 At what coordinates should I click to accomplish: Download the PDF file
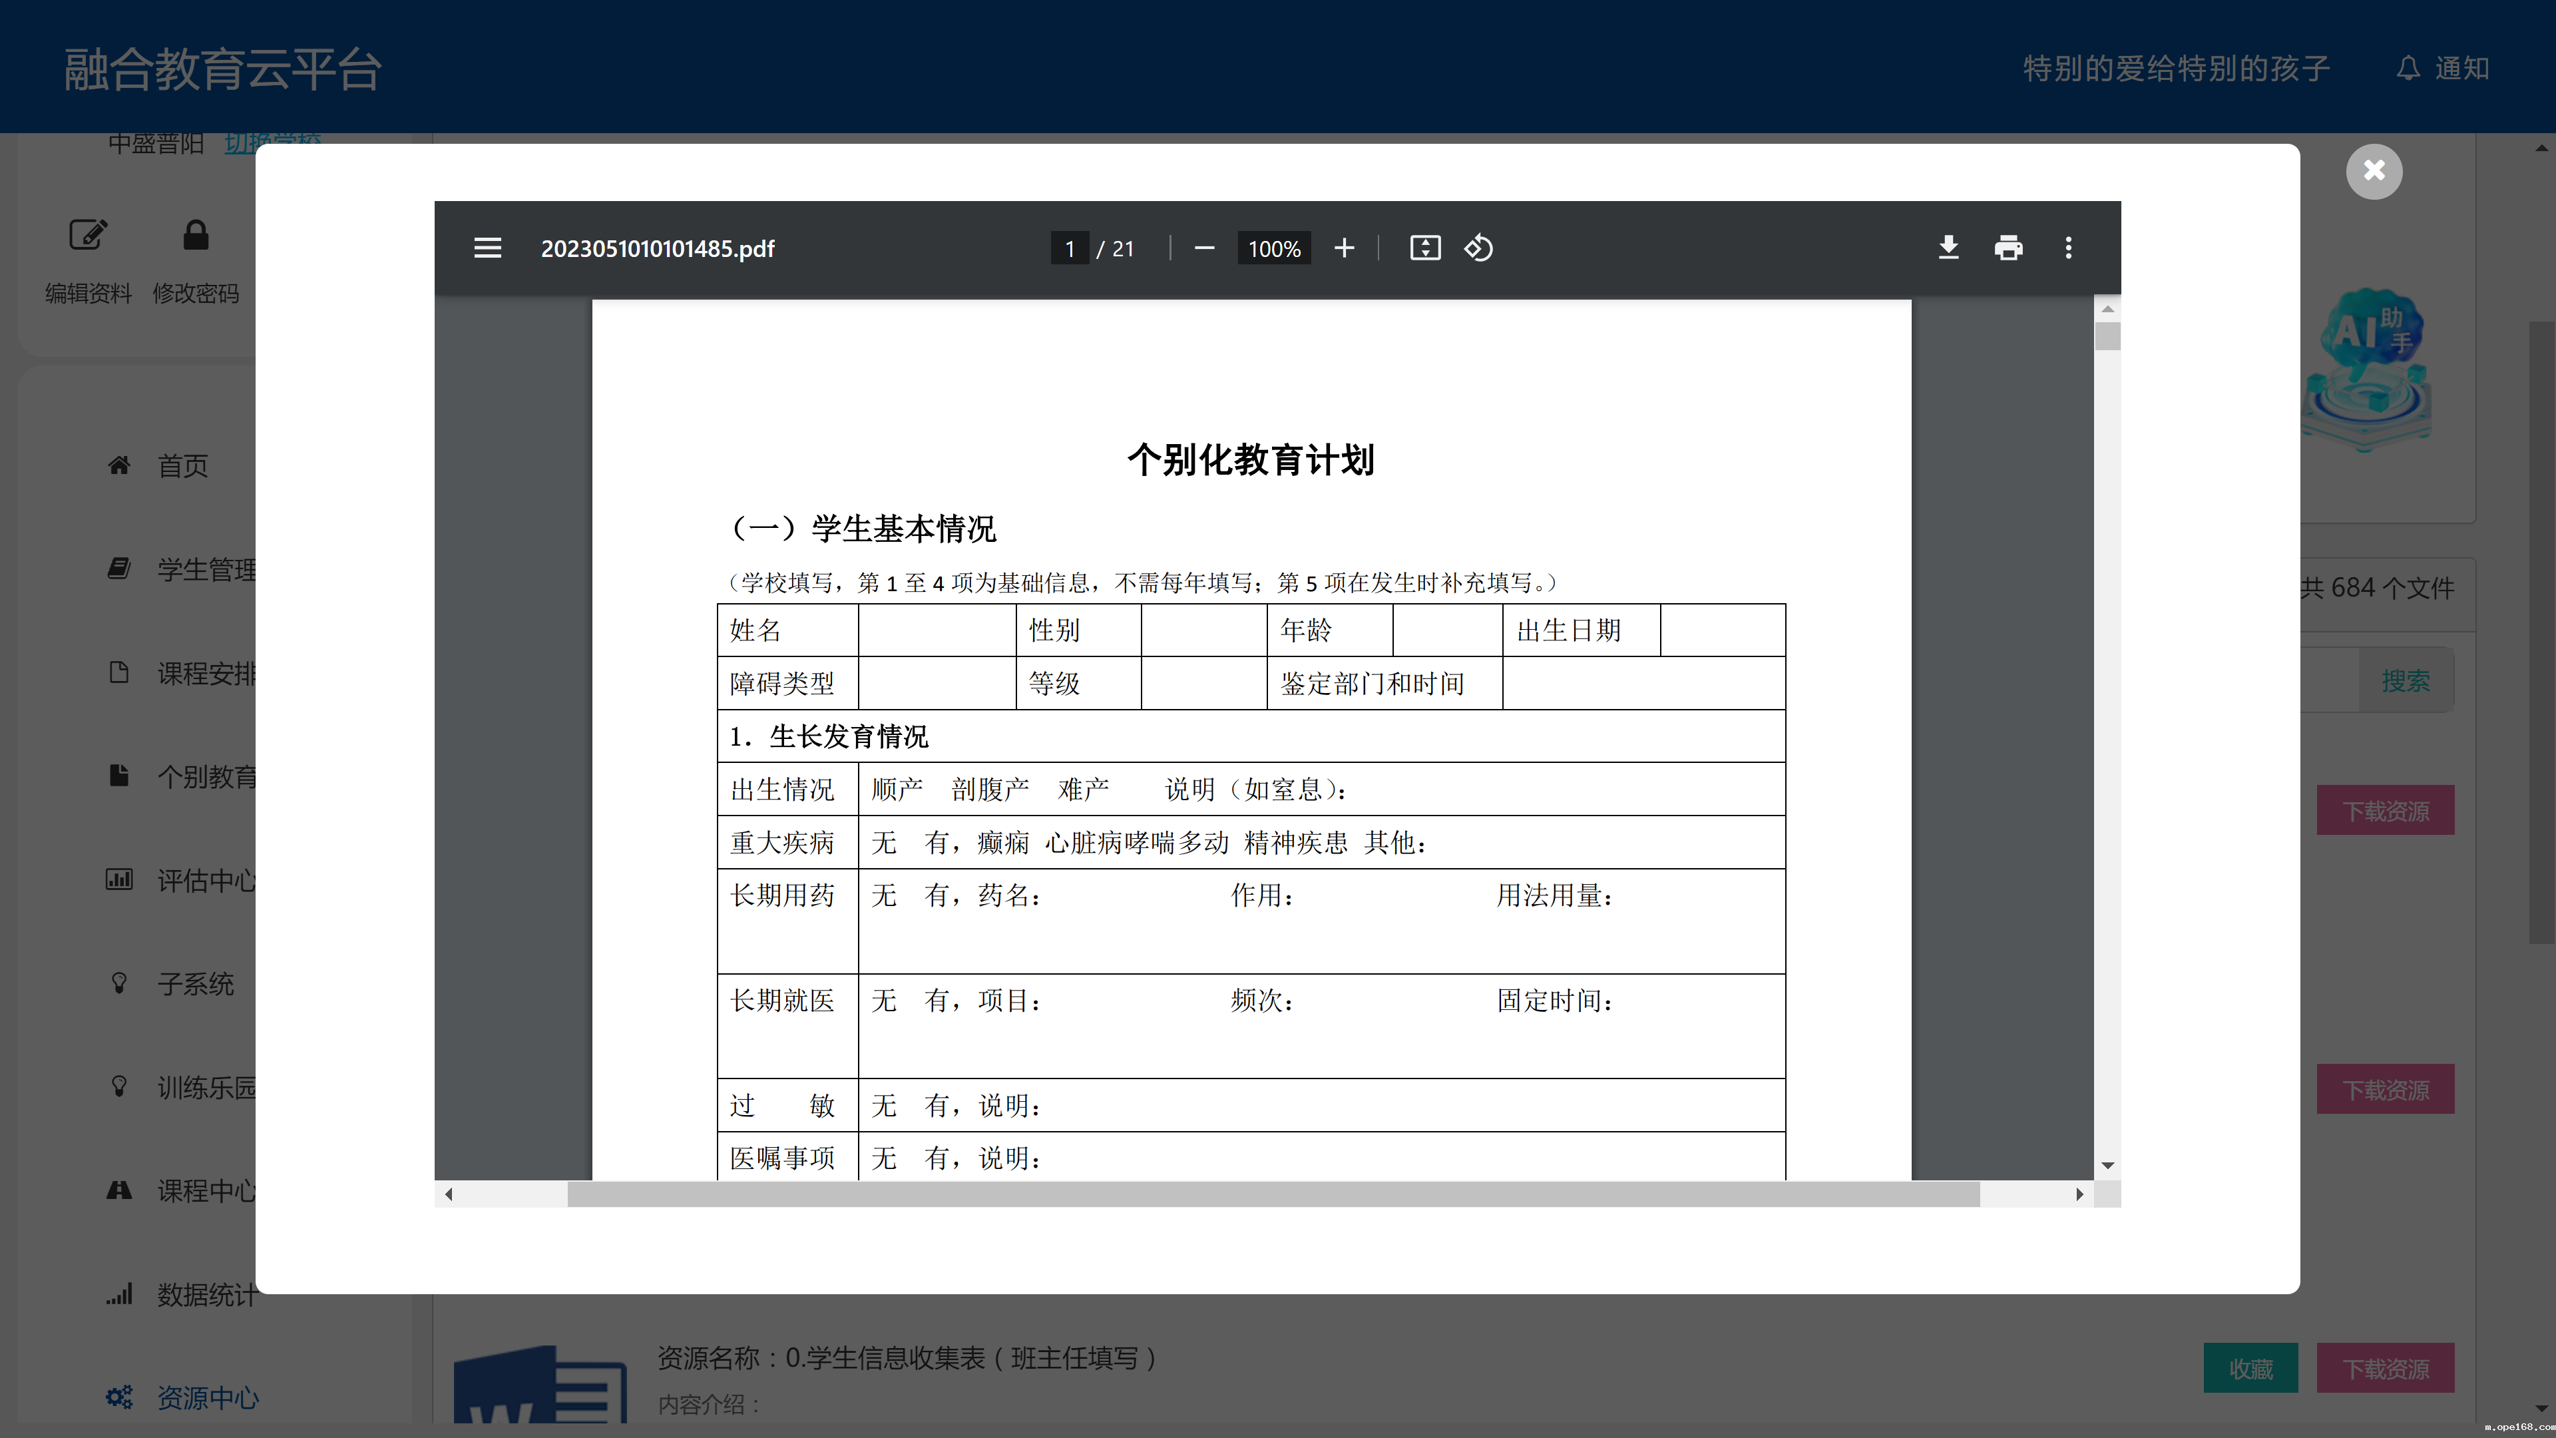1948,248
